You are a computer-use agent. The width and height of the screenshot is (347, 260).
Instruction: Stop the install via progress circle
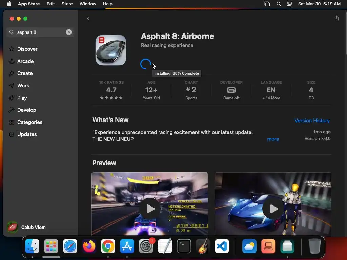pos(146,64)
